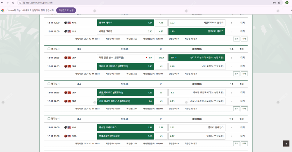Image resolution: width=292 pixels, height=152 pixels.
Task: Bookmark this page with the star icon
Action: click(x=279, y=2)
